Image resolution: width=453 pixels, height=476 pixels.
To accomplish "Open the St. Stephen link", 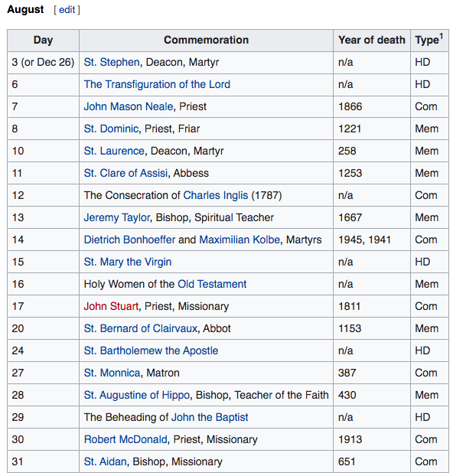I will click(x=112, y=62).
